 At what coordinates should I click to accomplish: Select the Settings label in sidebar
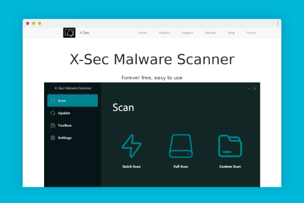coord(65,138)
